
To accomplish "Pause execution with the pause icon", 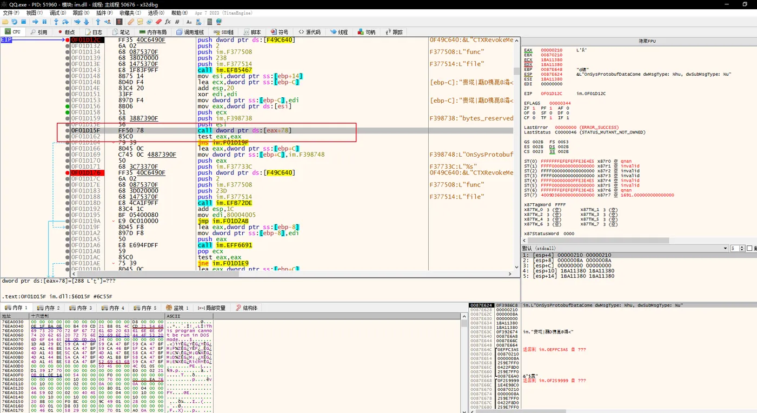I will (x=45, y=22).
